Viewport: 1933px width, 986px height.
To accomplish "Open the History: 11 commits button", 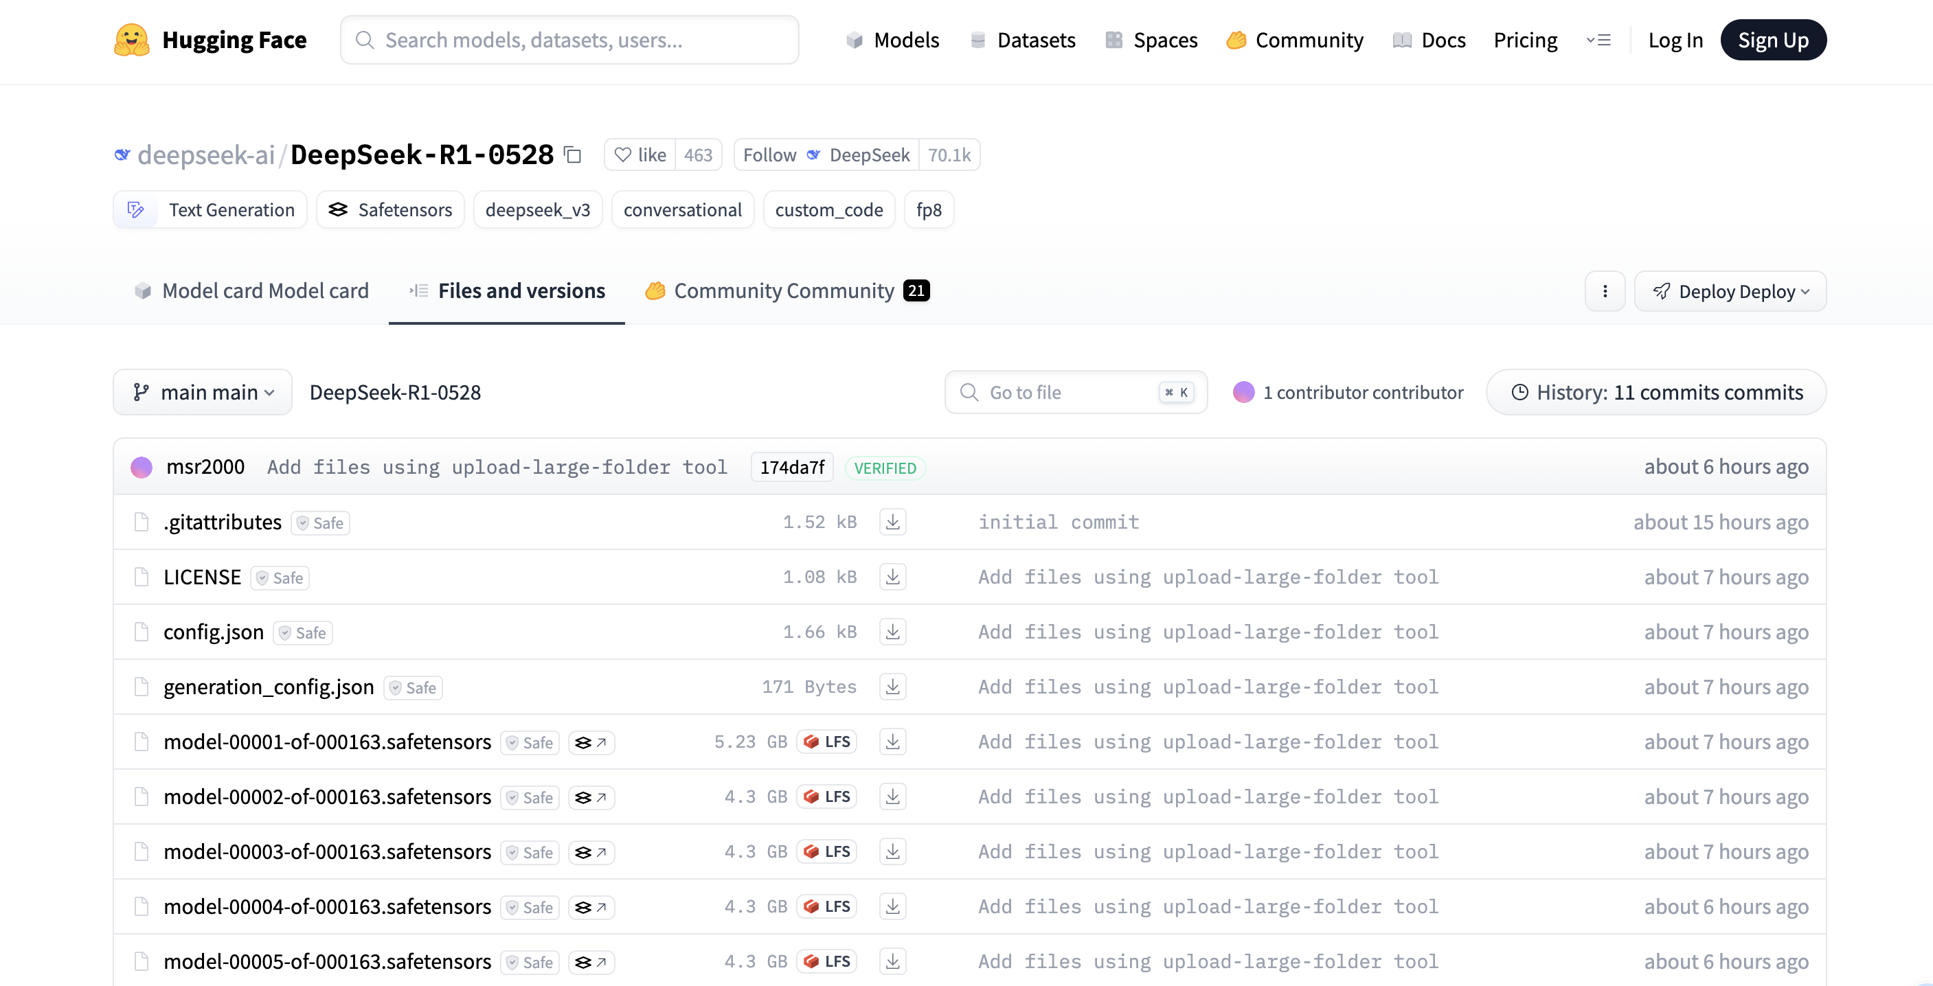I will [1655, 392].
